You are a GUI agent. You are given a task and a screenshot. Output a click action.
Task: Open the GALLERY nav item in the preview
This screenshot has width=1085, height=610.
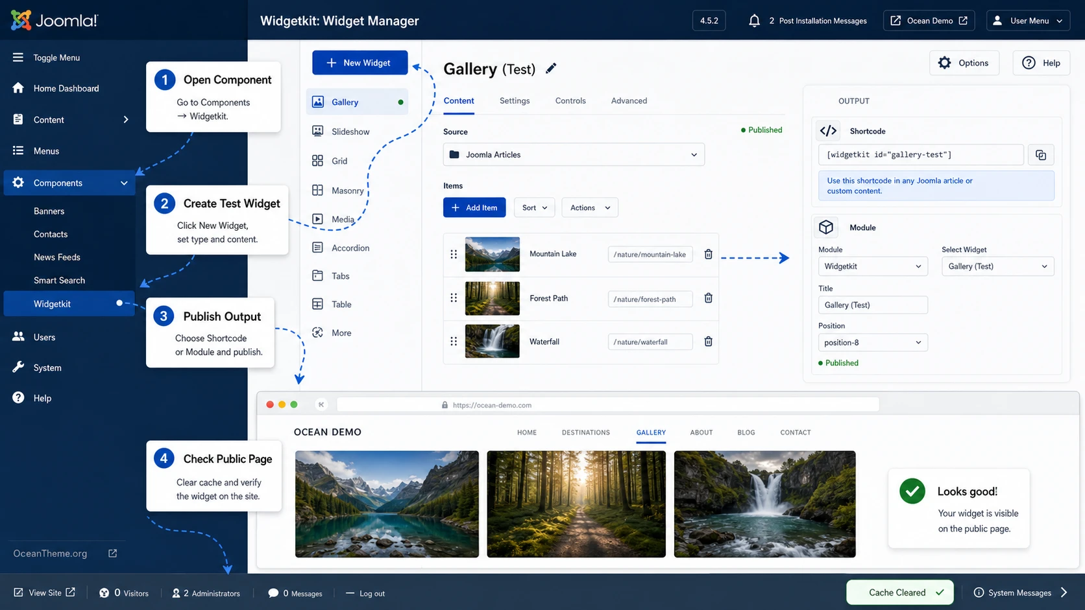pyautogui.click(x=651, y=432)
